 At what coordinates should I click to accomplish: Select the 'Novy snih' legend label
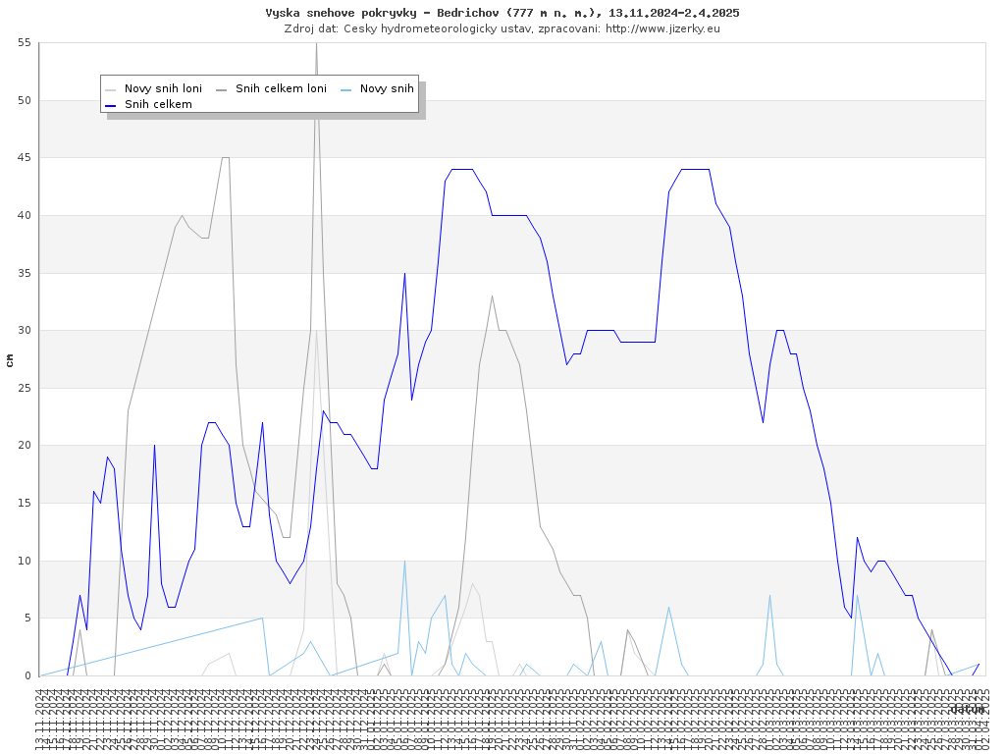[x=387, y=89]
